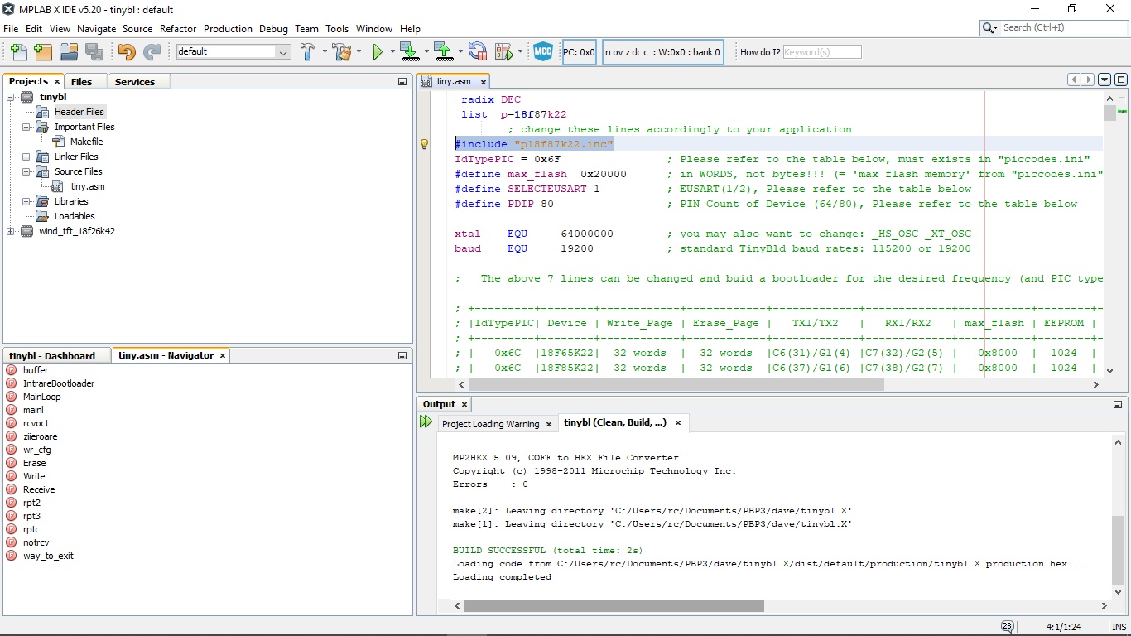
Task: Build project with the hammer icon
Action: click(307, 52)
